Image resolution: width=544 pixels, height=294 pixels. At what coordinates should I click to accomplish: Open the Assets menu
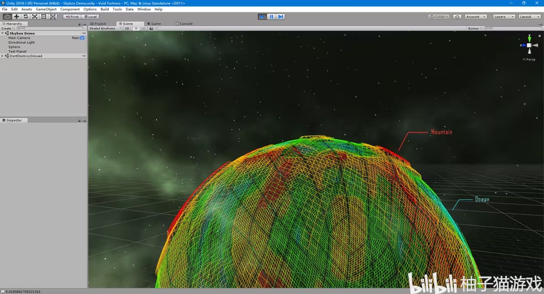[x=27, y=10]
